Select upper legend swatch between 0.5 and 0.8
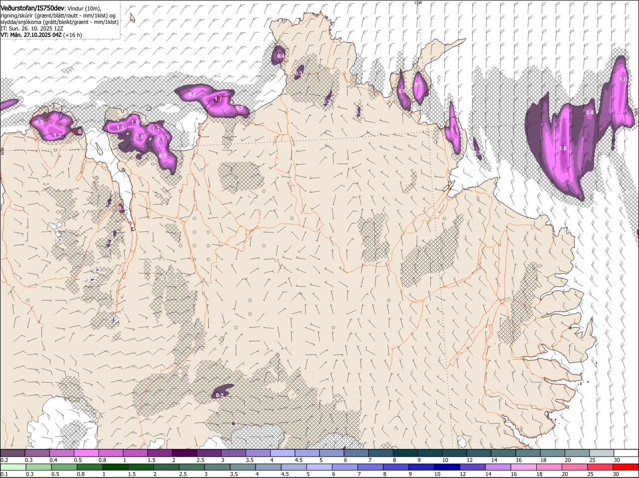 point(86,453)
